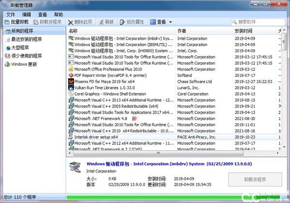Select Windows 更新 category

click(24, 64)
